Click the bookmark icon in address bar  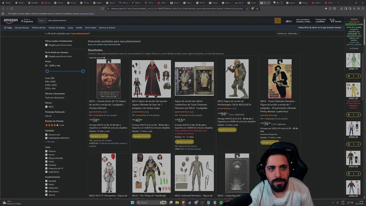point(102,9)
